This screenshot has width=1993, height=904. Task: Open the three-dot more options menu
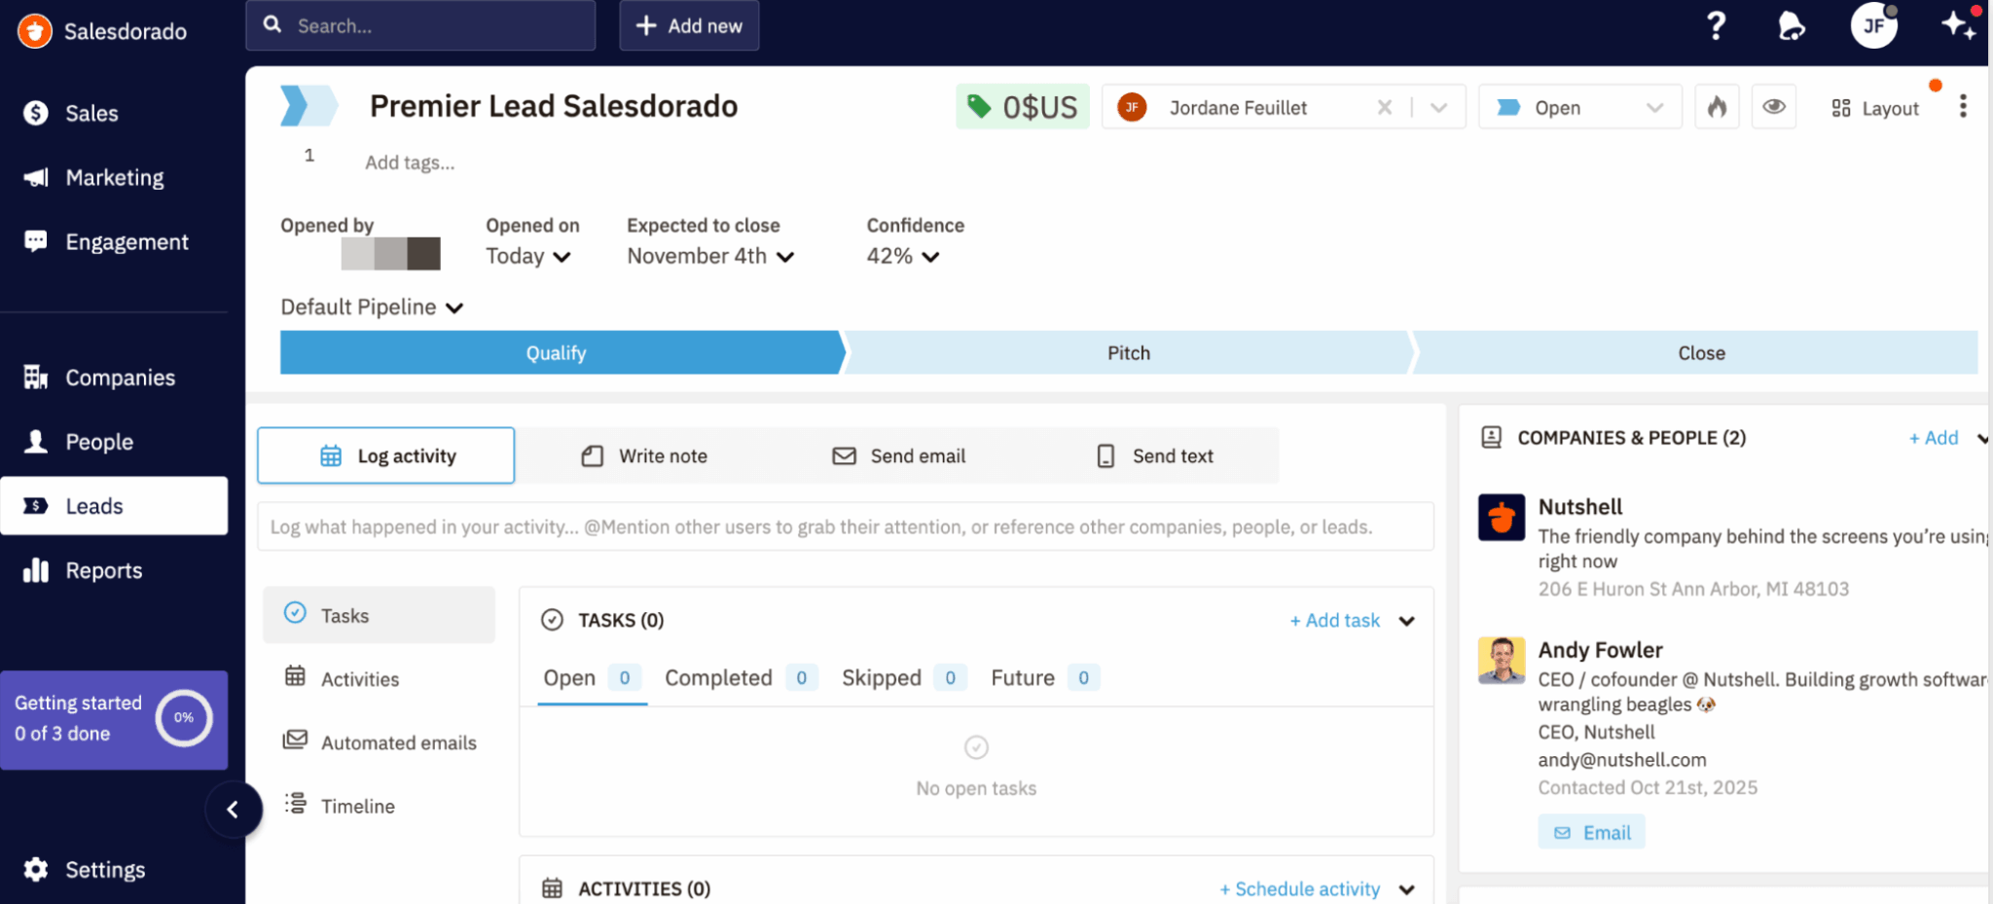[1963, 107]
